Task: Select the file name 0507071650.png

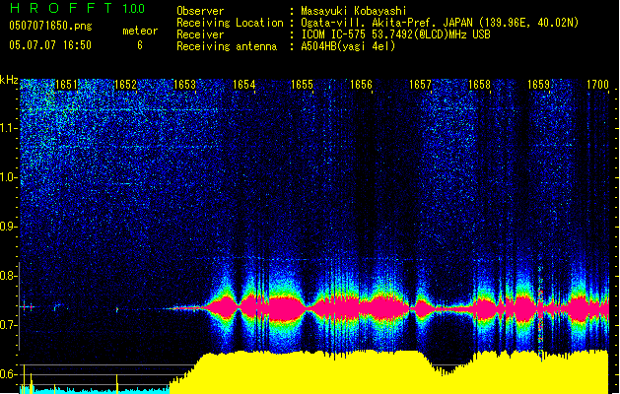Action: click(50, 26)
